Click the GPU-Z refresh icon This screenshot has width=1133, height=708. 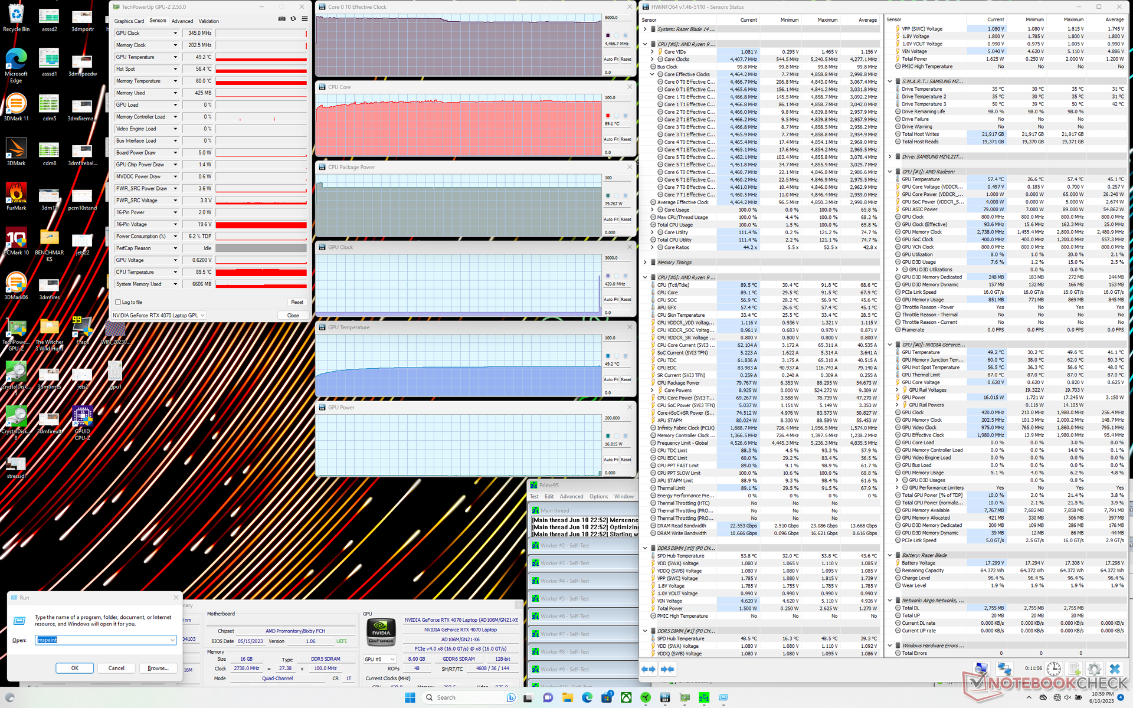(293, 19)
